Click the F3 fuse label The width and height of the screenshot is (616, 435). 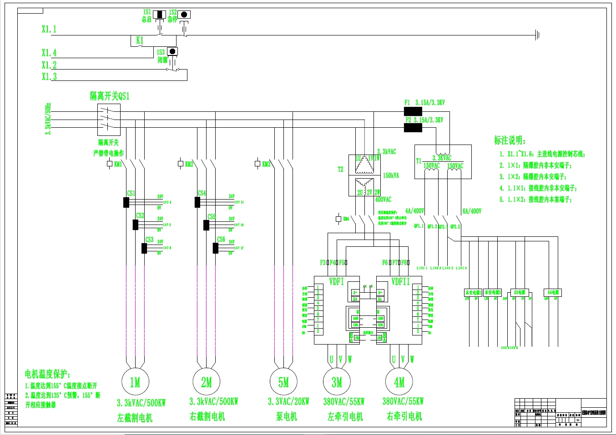(323, 263)
